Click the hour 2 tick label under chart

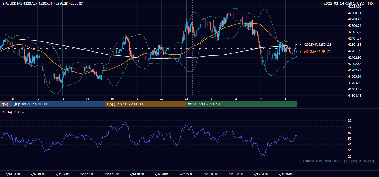coord(236,99)
